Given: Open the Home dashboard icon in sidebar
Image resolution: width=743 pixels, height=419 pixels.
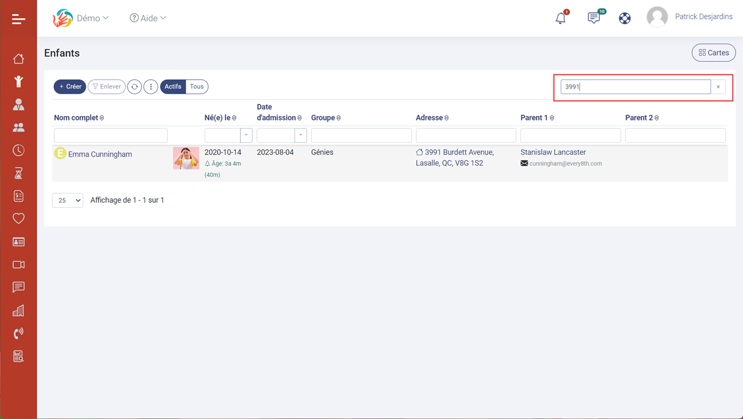Looking at the screenshot, I should (x=19, y=58).
